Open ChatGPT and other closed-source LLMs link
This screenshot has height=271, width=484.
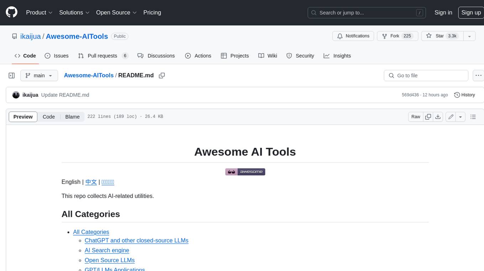click(x=137, y=240)
